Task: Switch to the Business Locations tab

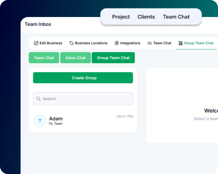Action: (x=88, y=43)
